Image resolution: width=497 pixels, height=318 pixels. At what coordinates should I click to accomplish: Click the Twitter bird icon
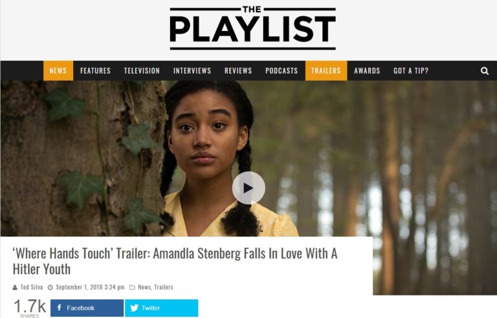[135, 308]
